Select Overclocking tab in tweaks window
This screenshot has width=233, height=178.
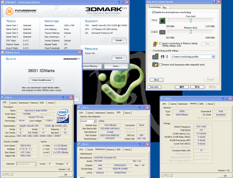point(154,7)
